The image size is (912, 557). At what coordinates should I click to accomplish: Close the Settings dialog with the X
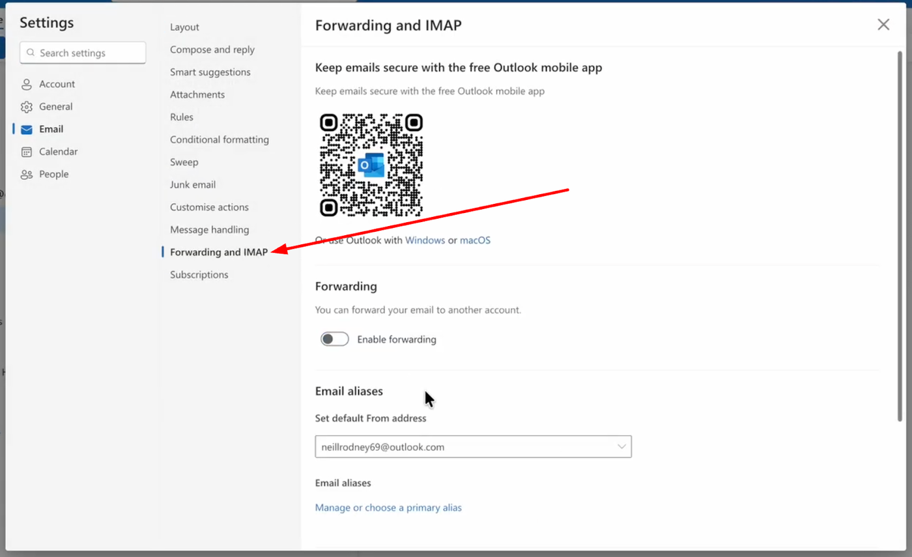tap(883, 25)
